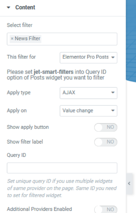Viewport: 136px width, 213px height.
Task: Open the Apply type AJAX dropdown
Action: pyautogui.click(x=88, y=93)
